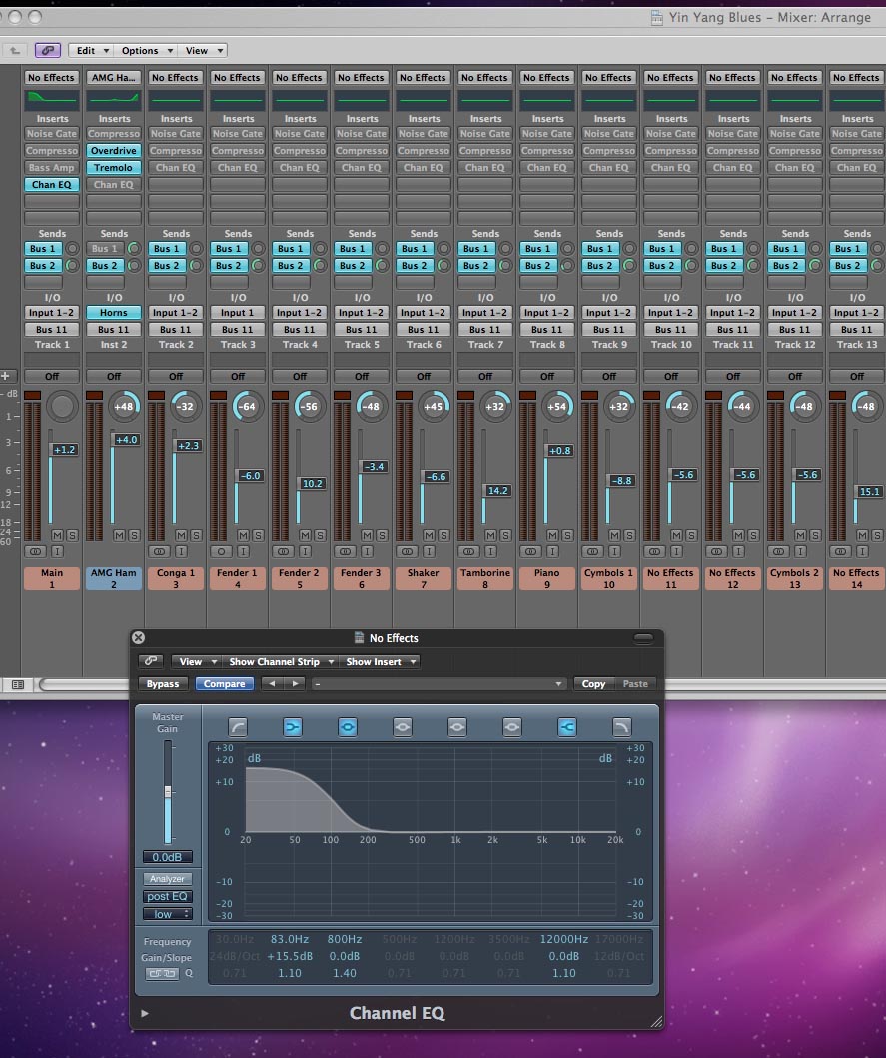The height and width of the screenshot is (1058, 886).
Task: Click the Bypass button
Action: click(163, 684)
